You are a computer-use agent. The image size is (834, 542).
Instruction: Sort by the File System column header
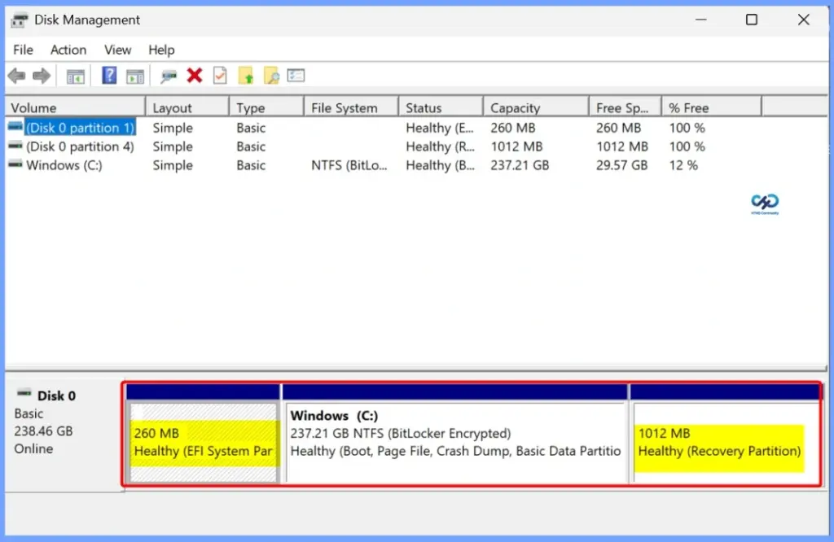[x=351, y=108]
